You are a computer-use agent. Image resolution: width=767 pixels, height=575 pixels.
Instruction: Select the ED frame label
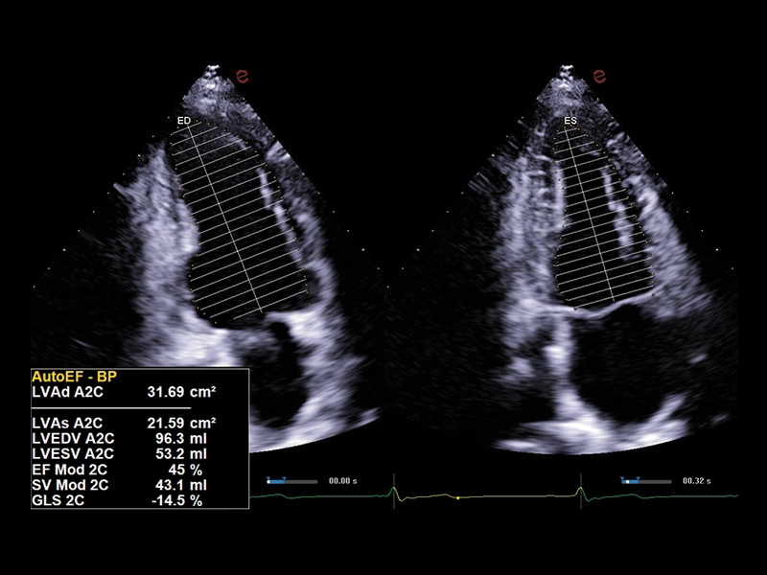tap(184, 121)
